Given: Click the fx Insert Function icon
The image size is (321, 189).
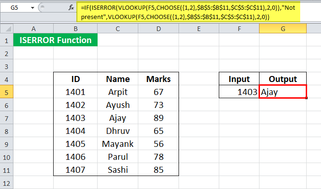Looking at the screenshot, I should [71, 8].
